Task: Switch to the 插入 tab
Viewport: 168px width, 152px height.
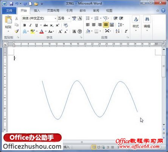Action: pos(37,11)
